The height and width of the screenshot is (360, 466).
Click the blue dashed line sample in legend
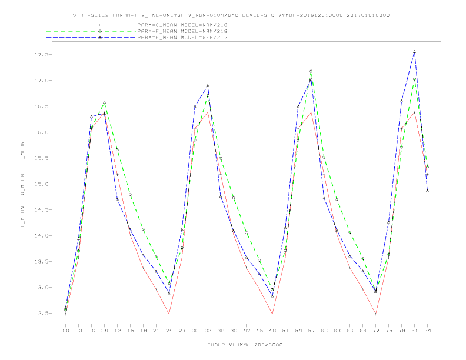91,38
